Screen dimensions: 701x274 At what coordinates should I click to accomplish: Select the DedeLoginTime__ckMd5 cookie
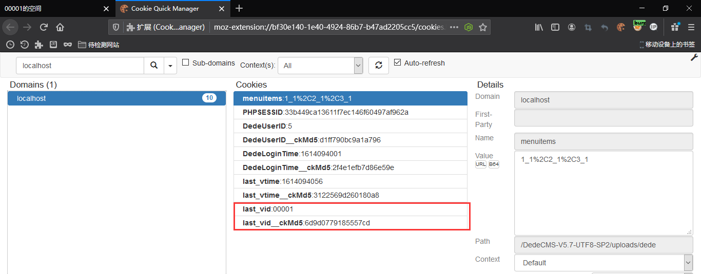coord(350,167)
